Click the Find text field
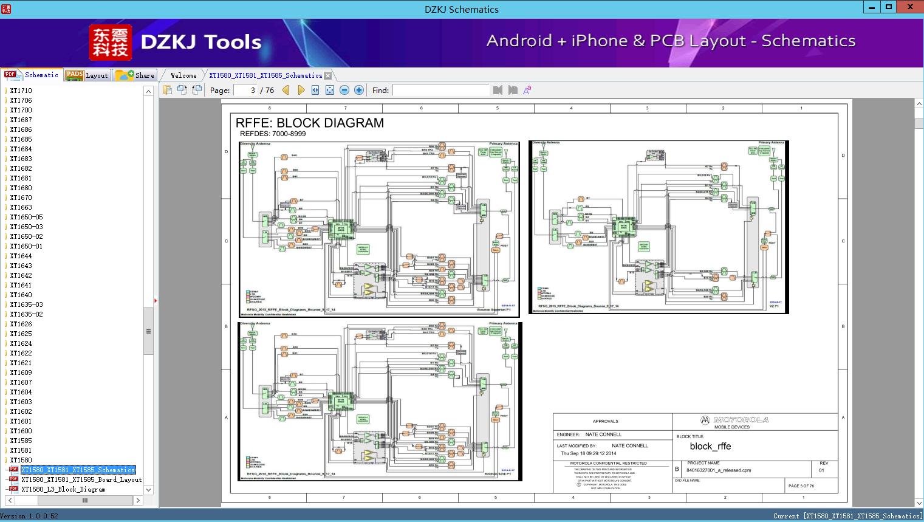Viewport: 924px width, 522px height. coord(441,90)
